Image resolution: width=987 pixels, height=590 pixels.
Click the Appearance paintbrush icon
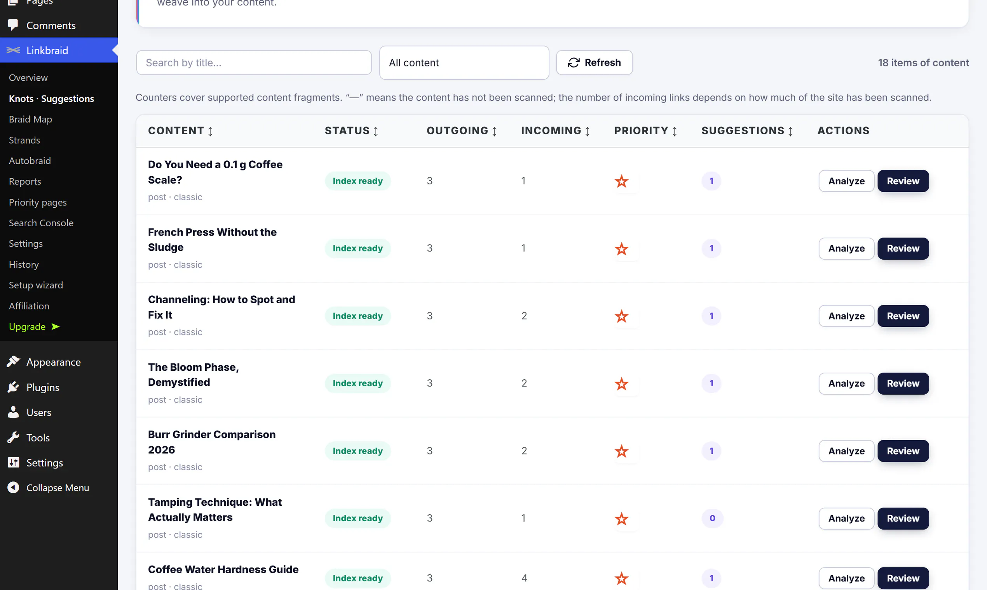coord(13,362)
